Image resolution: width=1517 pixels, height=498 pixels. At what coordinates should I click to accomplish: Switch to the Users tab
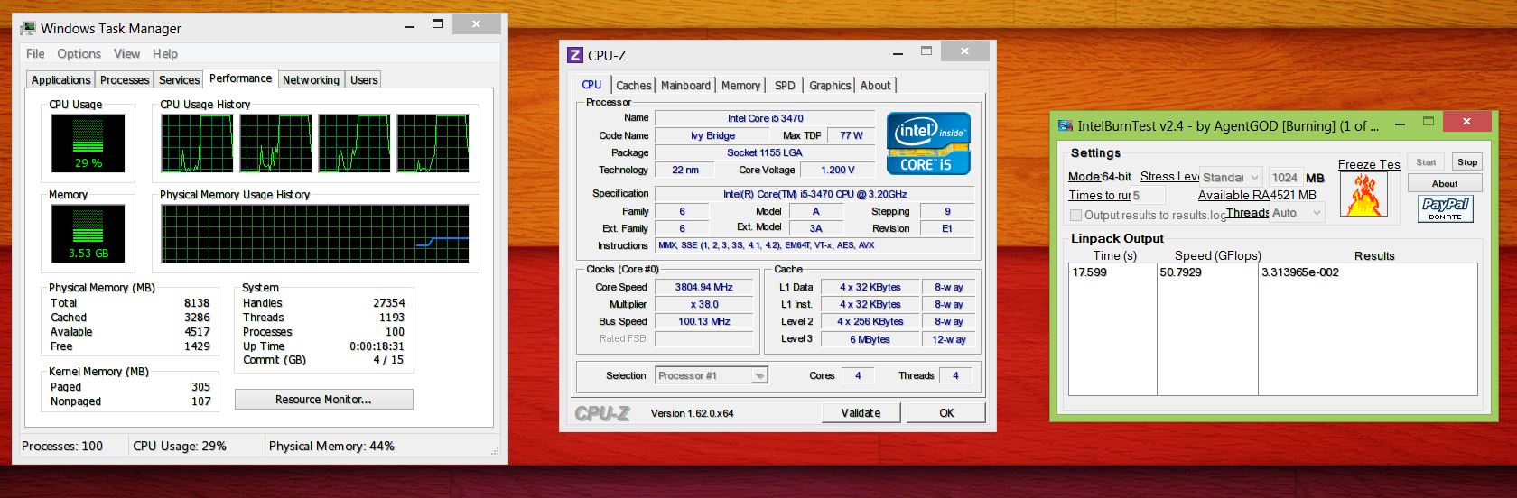pyautogui.click(x=364, y=80)
